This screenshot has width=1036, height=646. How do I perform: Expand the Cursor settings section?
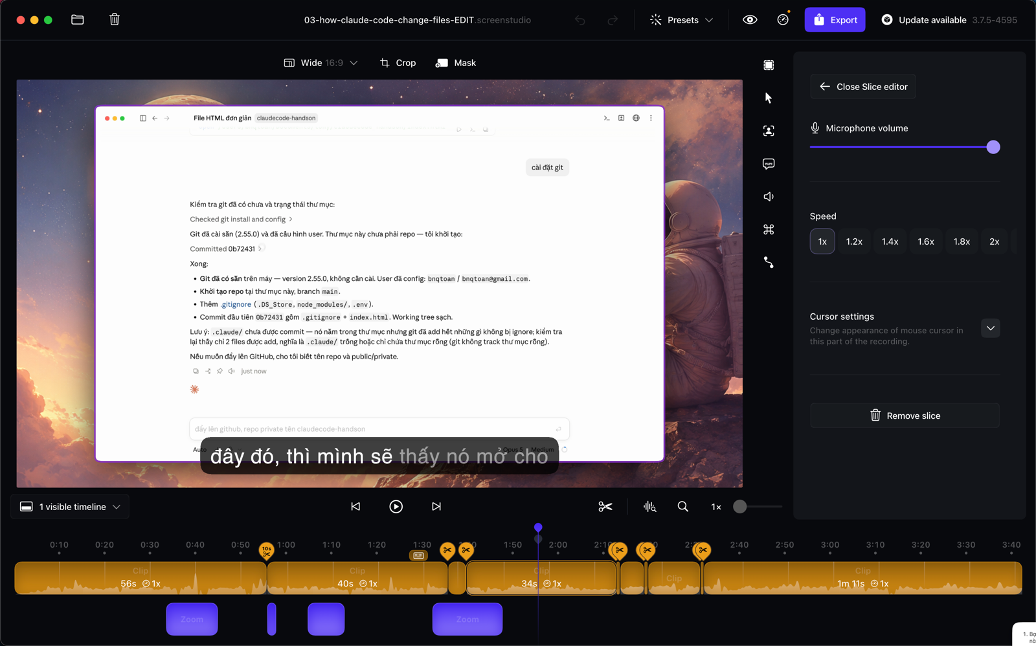(x=991, y=328)
